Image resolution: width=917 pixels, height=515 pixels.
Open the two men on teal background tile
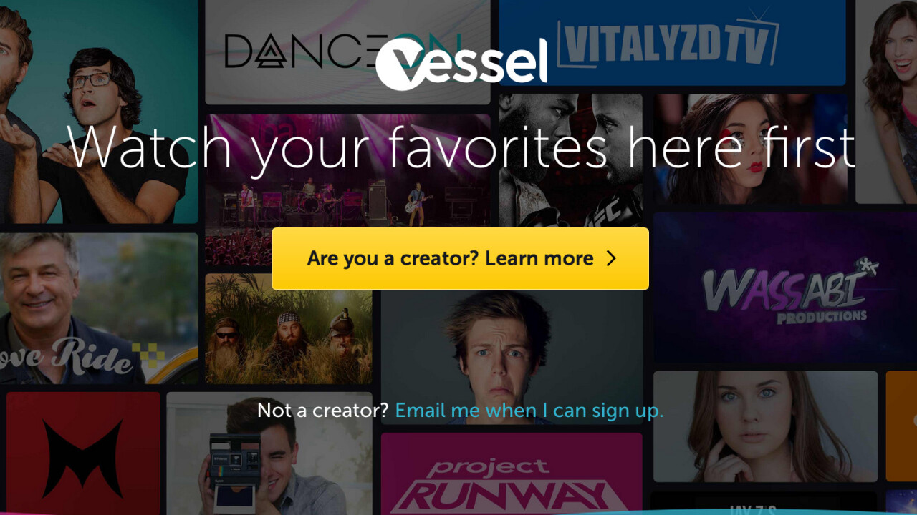[x=99, y=112]
